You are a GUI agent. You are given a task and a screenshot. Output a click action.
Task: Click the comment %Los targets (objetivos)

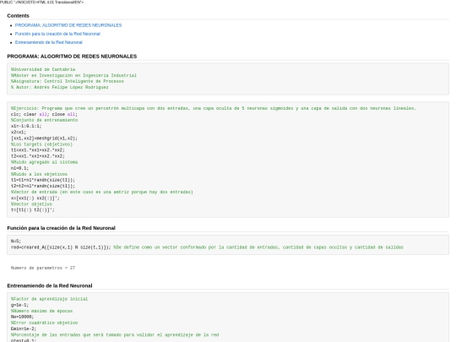point(41,144)
